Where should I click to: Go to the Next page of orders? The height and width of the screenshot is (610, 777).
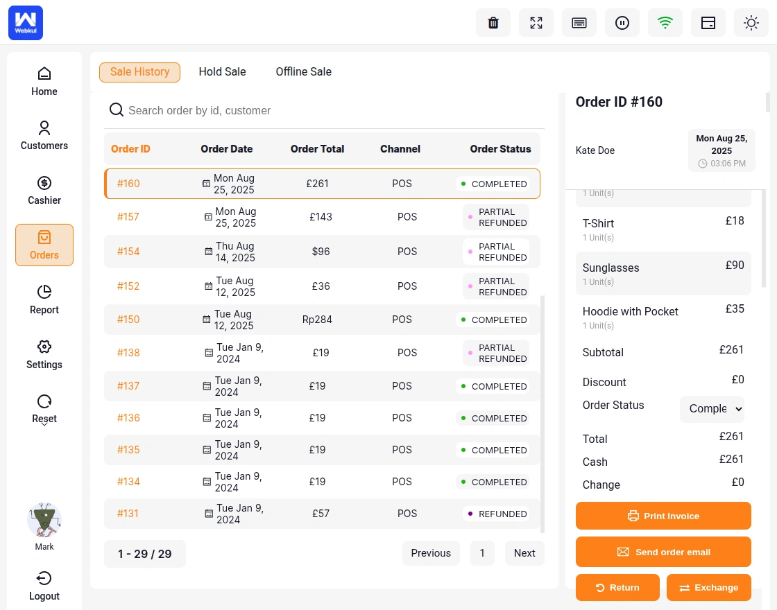tap(524, 553)
